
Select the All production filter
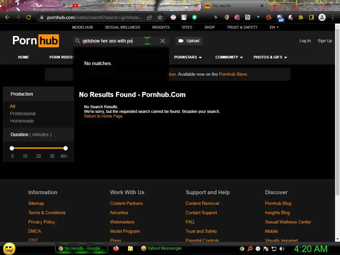tap(12, 106)
